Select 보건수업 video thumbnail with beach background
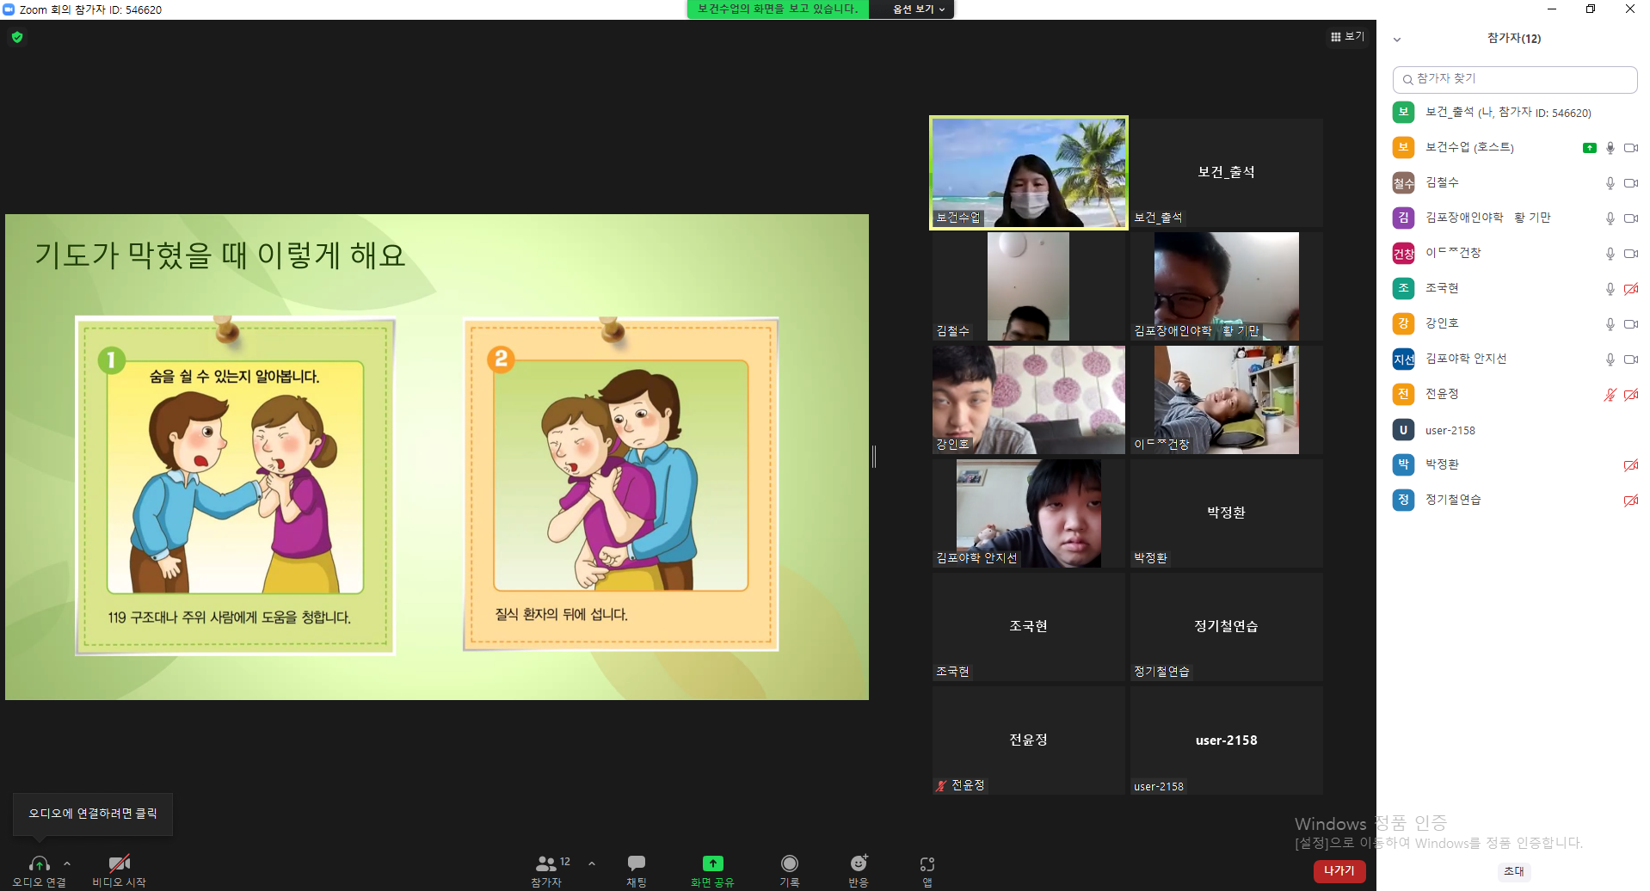 pos(1029,173)
